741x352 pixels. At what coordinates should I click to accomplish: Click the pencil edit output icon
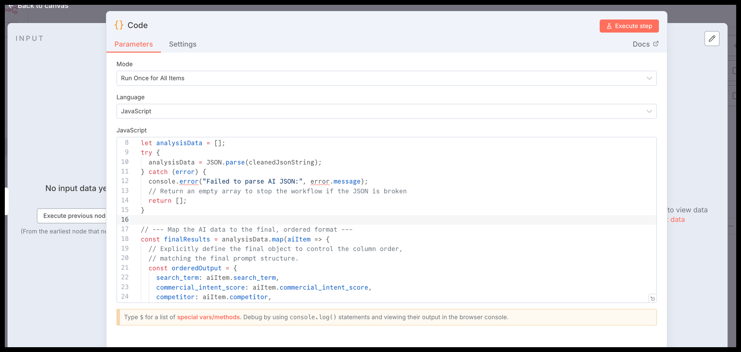(712, 38)
